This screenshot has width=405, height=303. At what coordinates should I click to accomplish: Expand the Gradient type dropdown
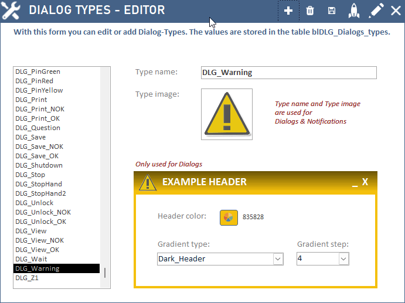tap(278, 258)
